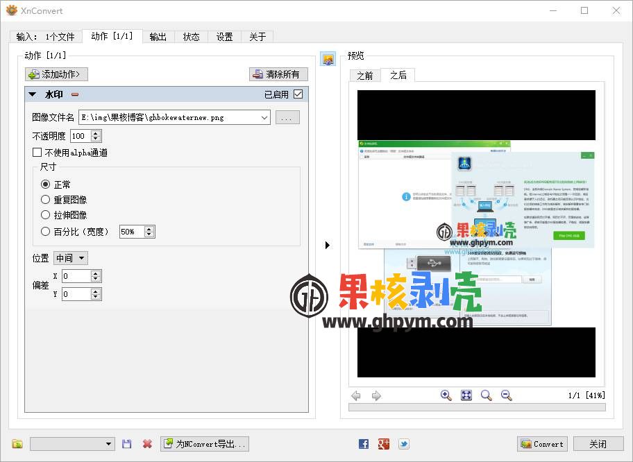The image size is (633, 462).
Task: Click the preview image area
Action: (476, 234)
